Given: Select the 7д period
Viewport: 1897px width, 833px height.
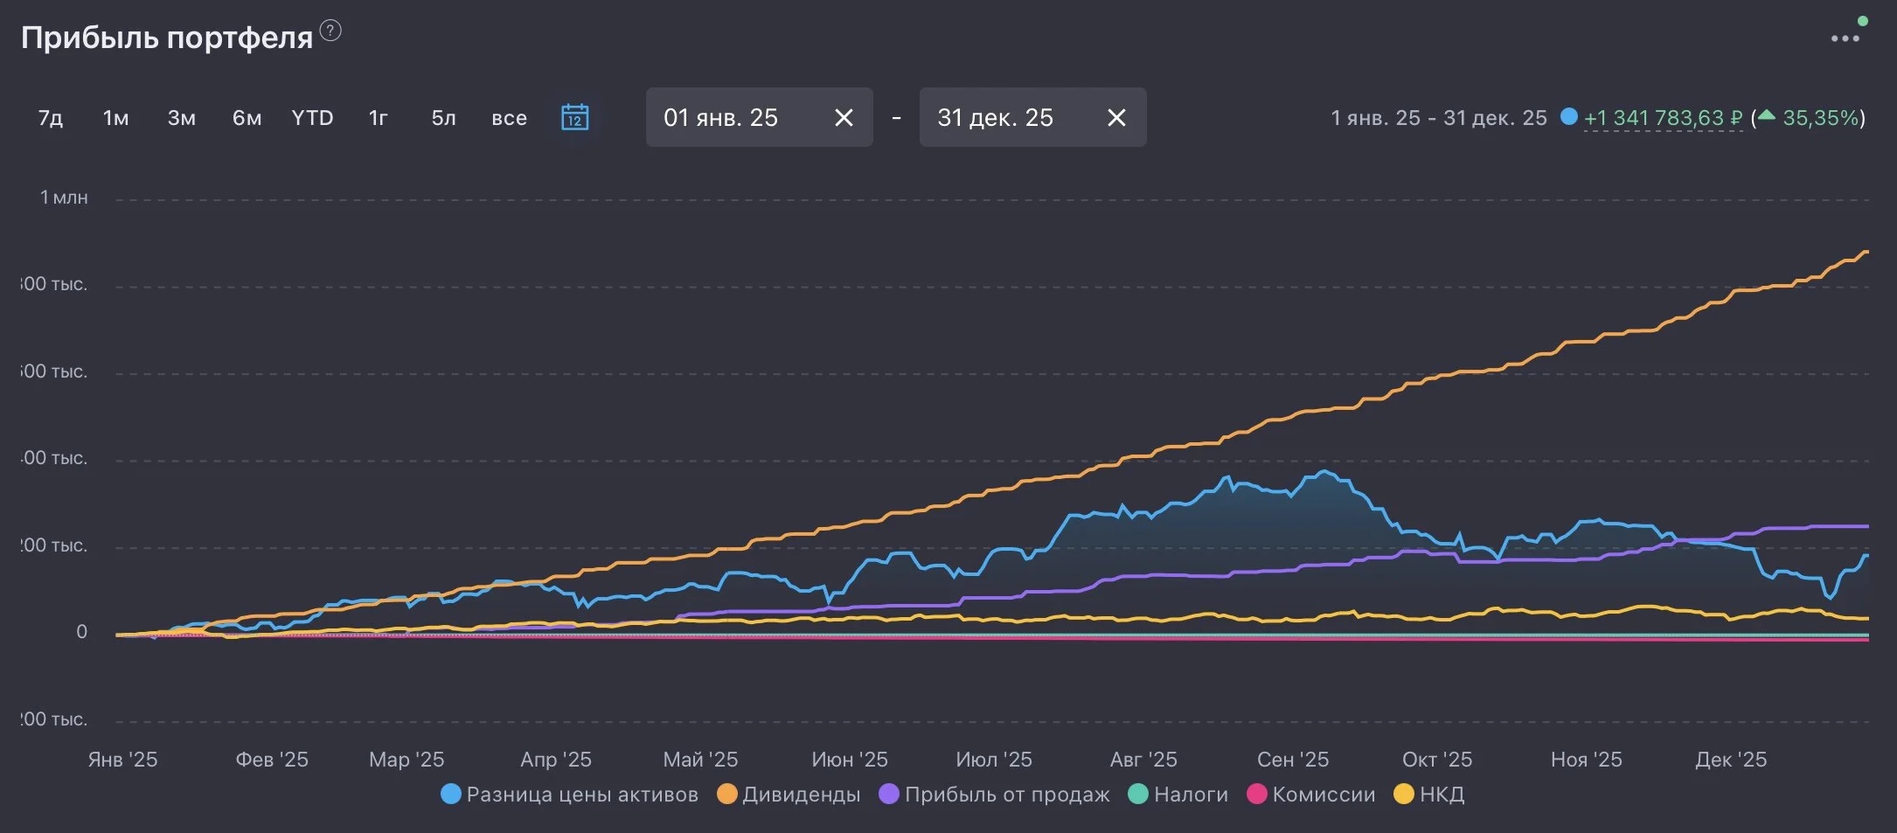Looking at the screenshot, I should click(51, 118).
